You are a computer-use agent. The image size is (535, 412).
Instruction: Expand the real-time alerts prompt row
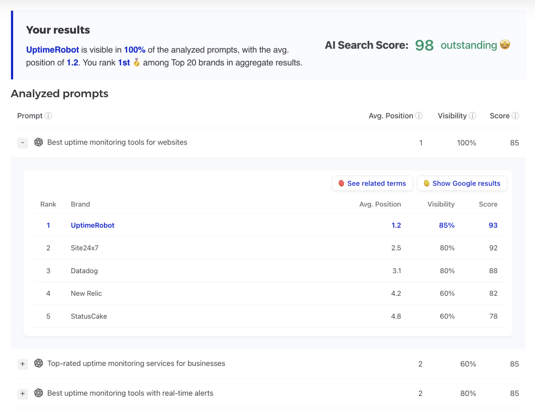[23, 394]
